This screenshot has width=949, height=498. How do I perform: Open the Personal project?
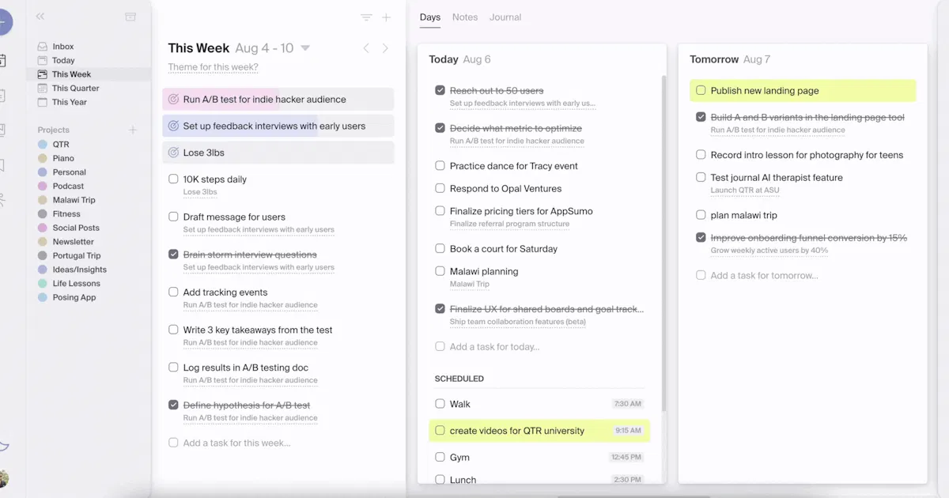point(69,172)
